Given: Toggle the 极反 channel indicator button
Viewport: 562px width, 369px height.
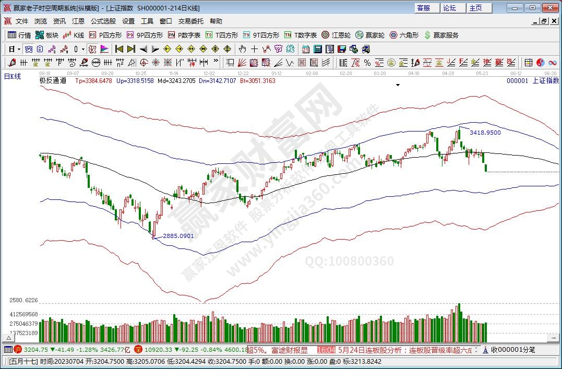Looking at the screenshot, I should click(x=92, y=49).
